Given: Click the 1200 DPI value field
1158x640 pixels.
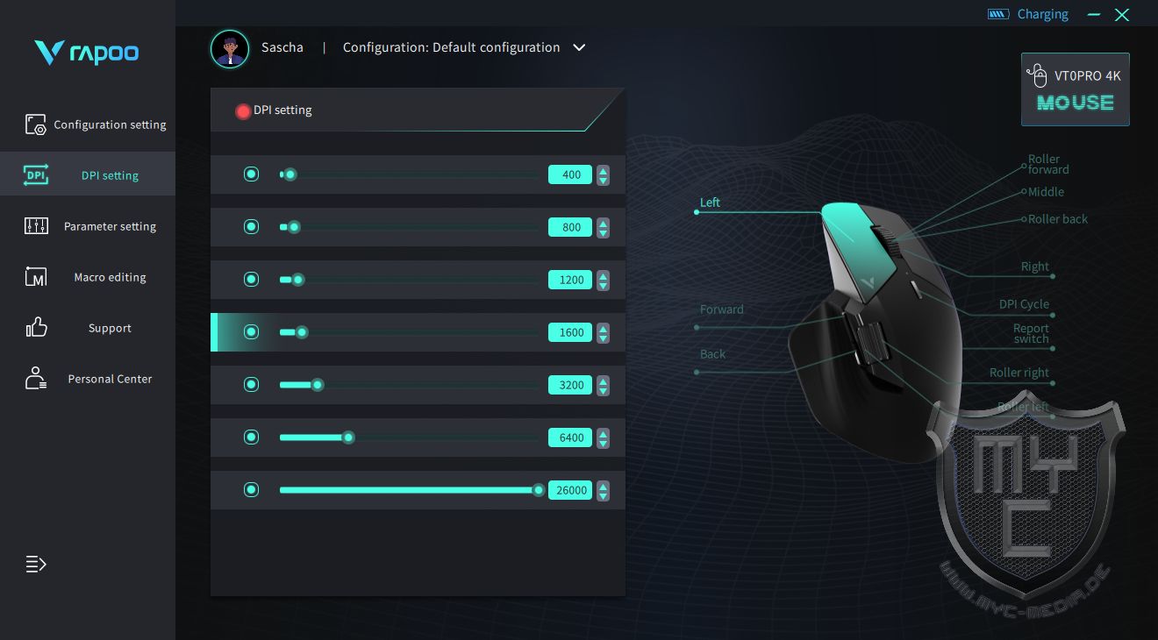Looking at the screenshot, I should [x=570, y=280].
